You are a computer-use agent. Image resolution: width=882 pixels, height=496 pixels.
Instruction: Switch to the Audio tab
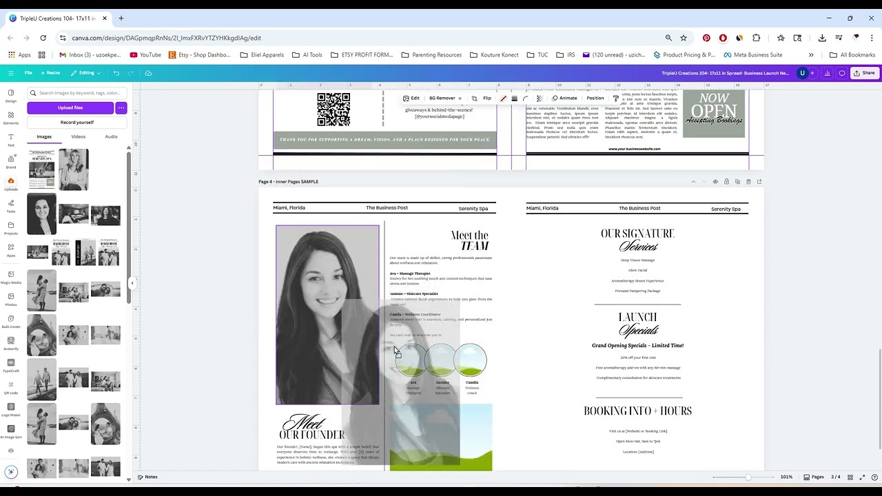click(111, 137)
